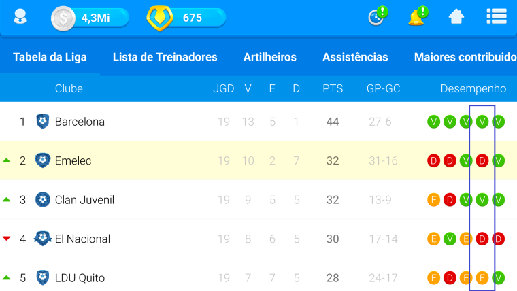Click the 675 token balance

193,18
